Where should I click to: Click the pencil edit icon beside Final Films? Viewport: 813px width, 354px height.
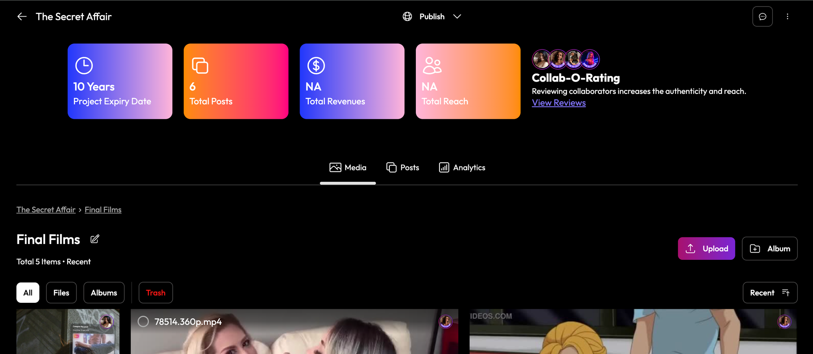[95, 239]
